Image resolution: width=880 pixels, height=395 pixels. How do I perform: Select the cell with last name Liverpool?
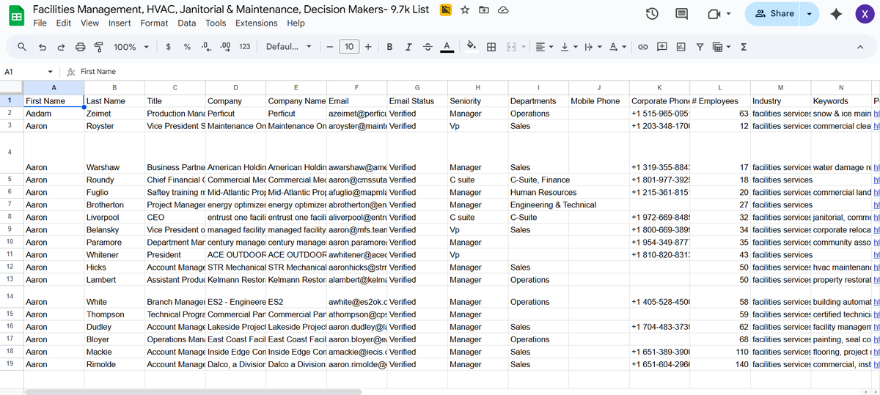coord(114,218)
